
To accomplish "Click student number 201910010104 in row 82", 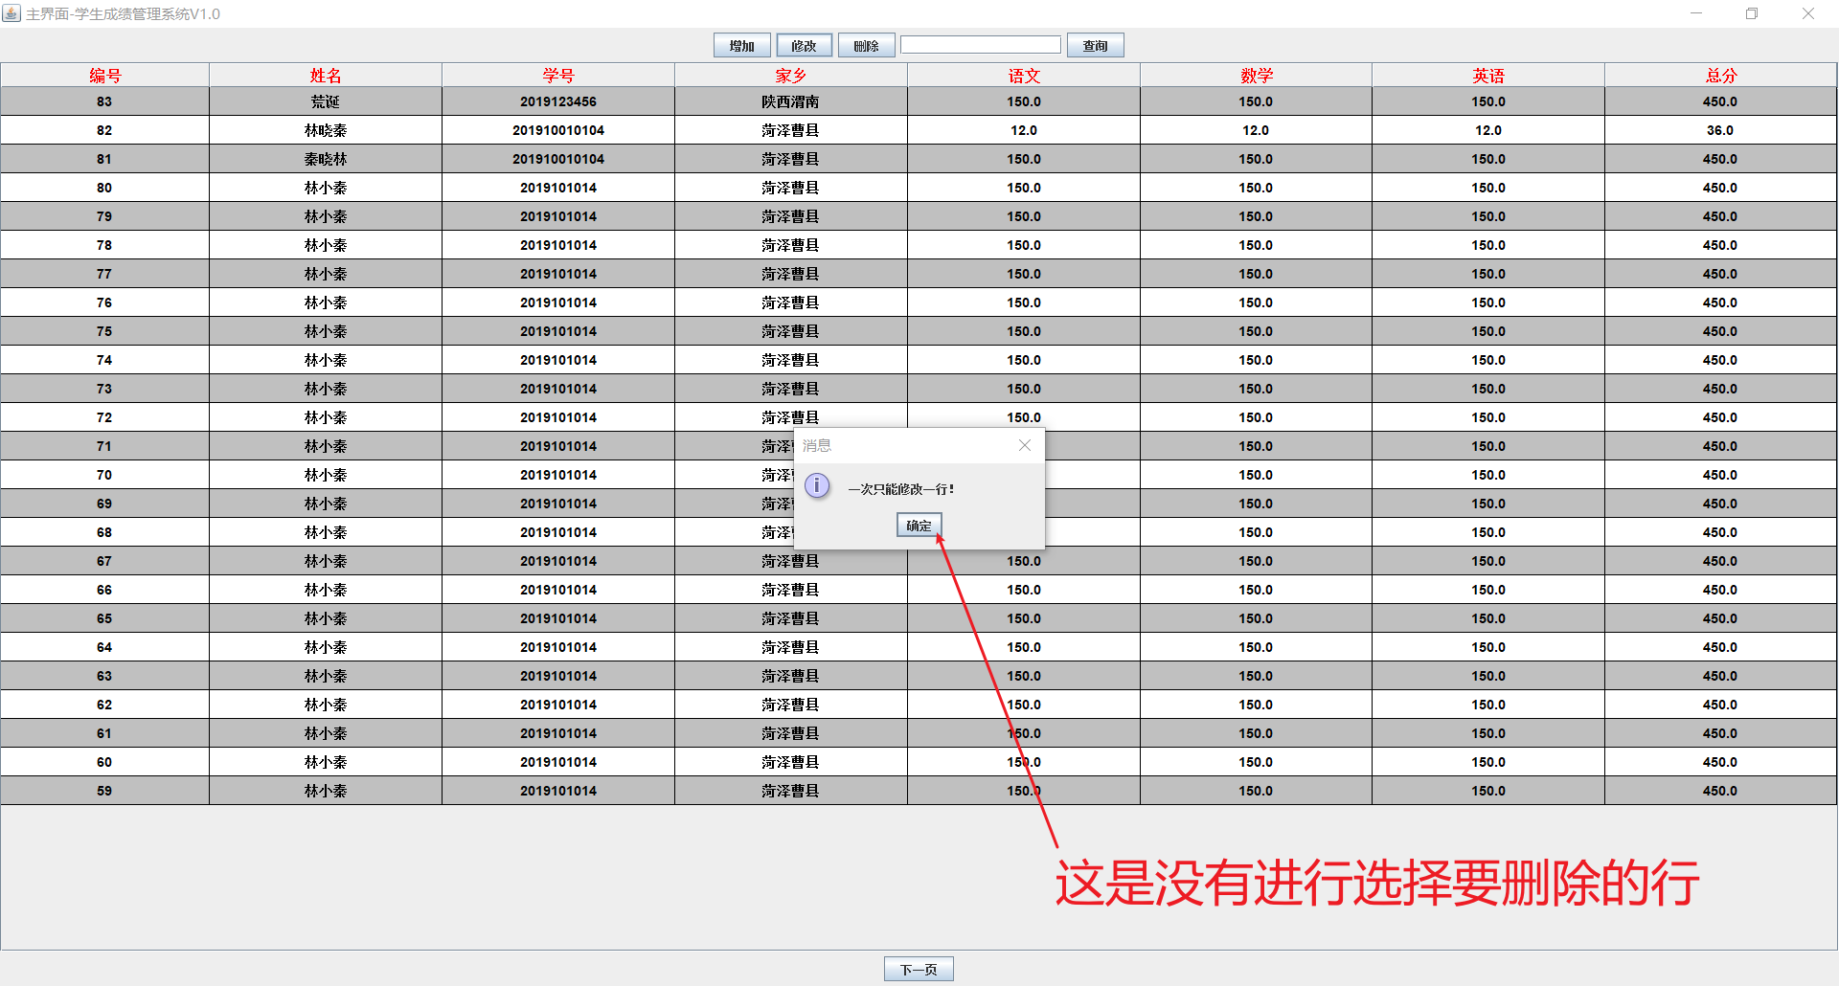I will (x=558, y=130).
